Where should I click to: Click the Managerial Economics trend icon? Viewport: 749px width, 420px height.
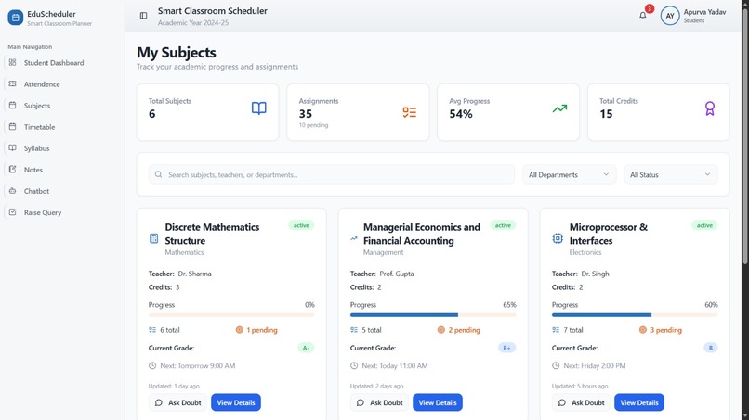point(353,238)
